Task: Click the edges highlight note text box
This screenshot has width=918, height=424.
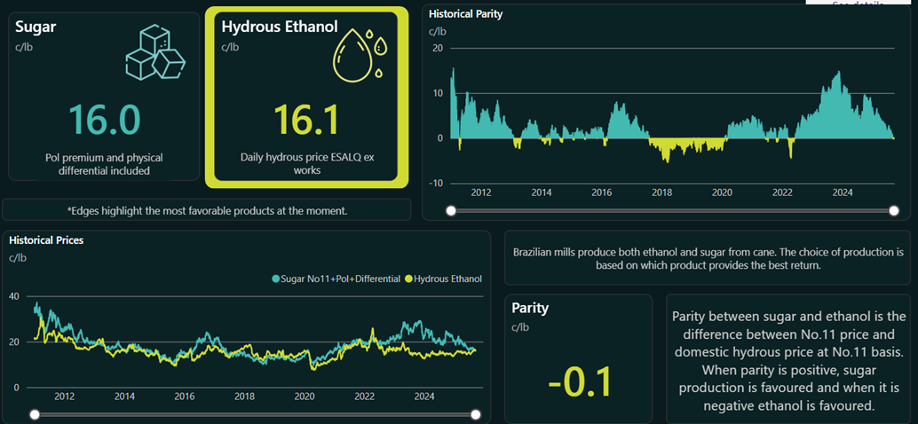Action: pyautogui.click(x=207, y=210)
